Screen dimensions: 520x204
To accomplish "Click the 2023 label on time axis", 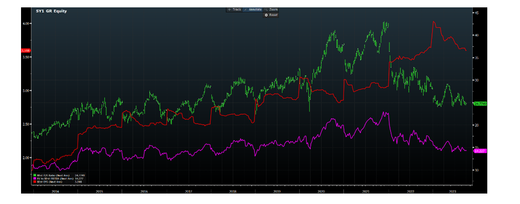I will pos(452,192).
